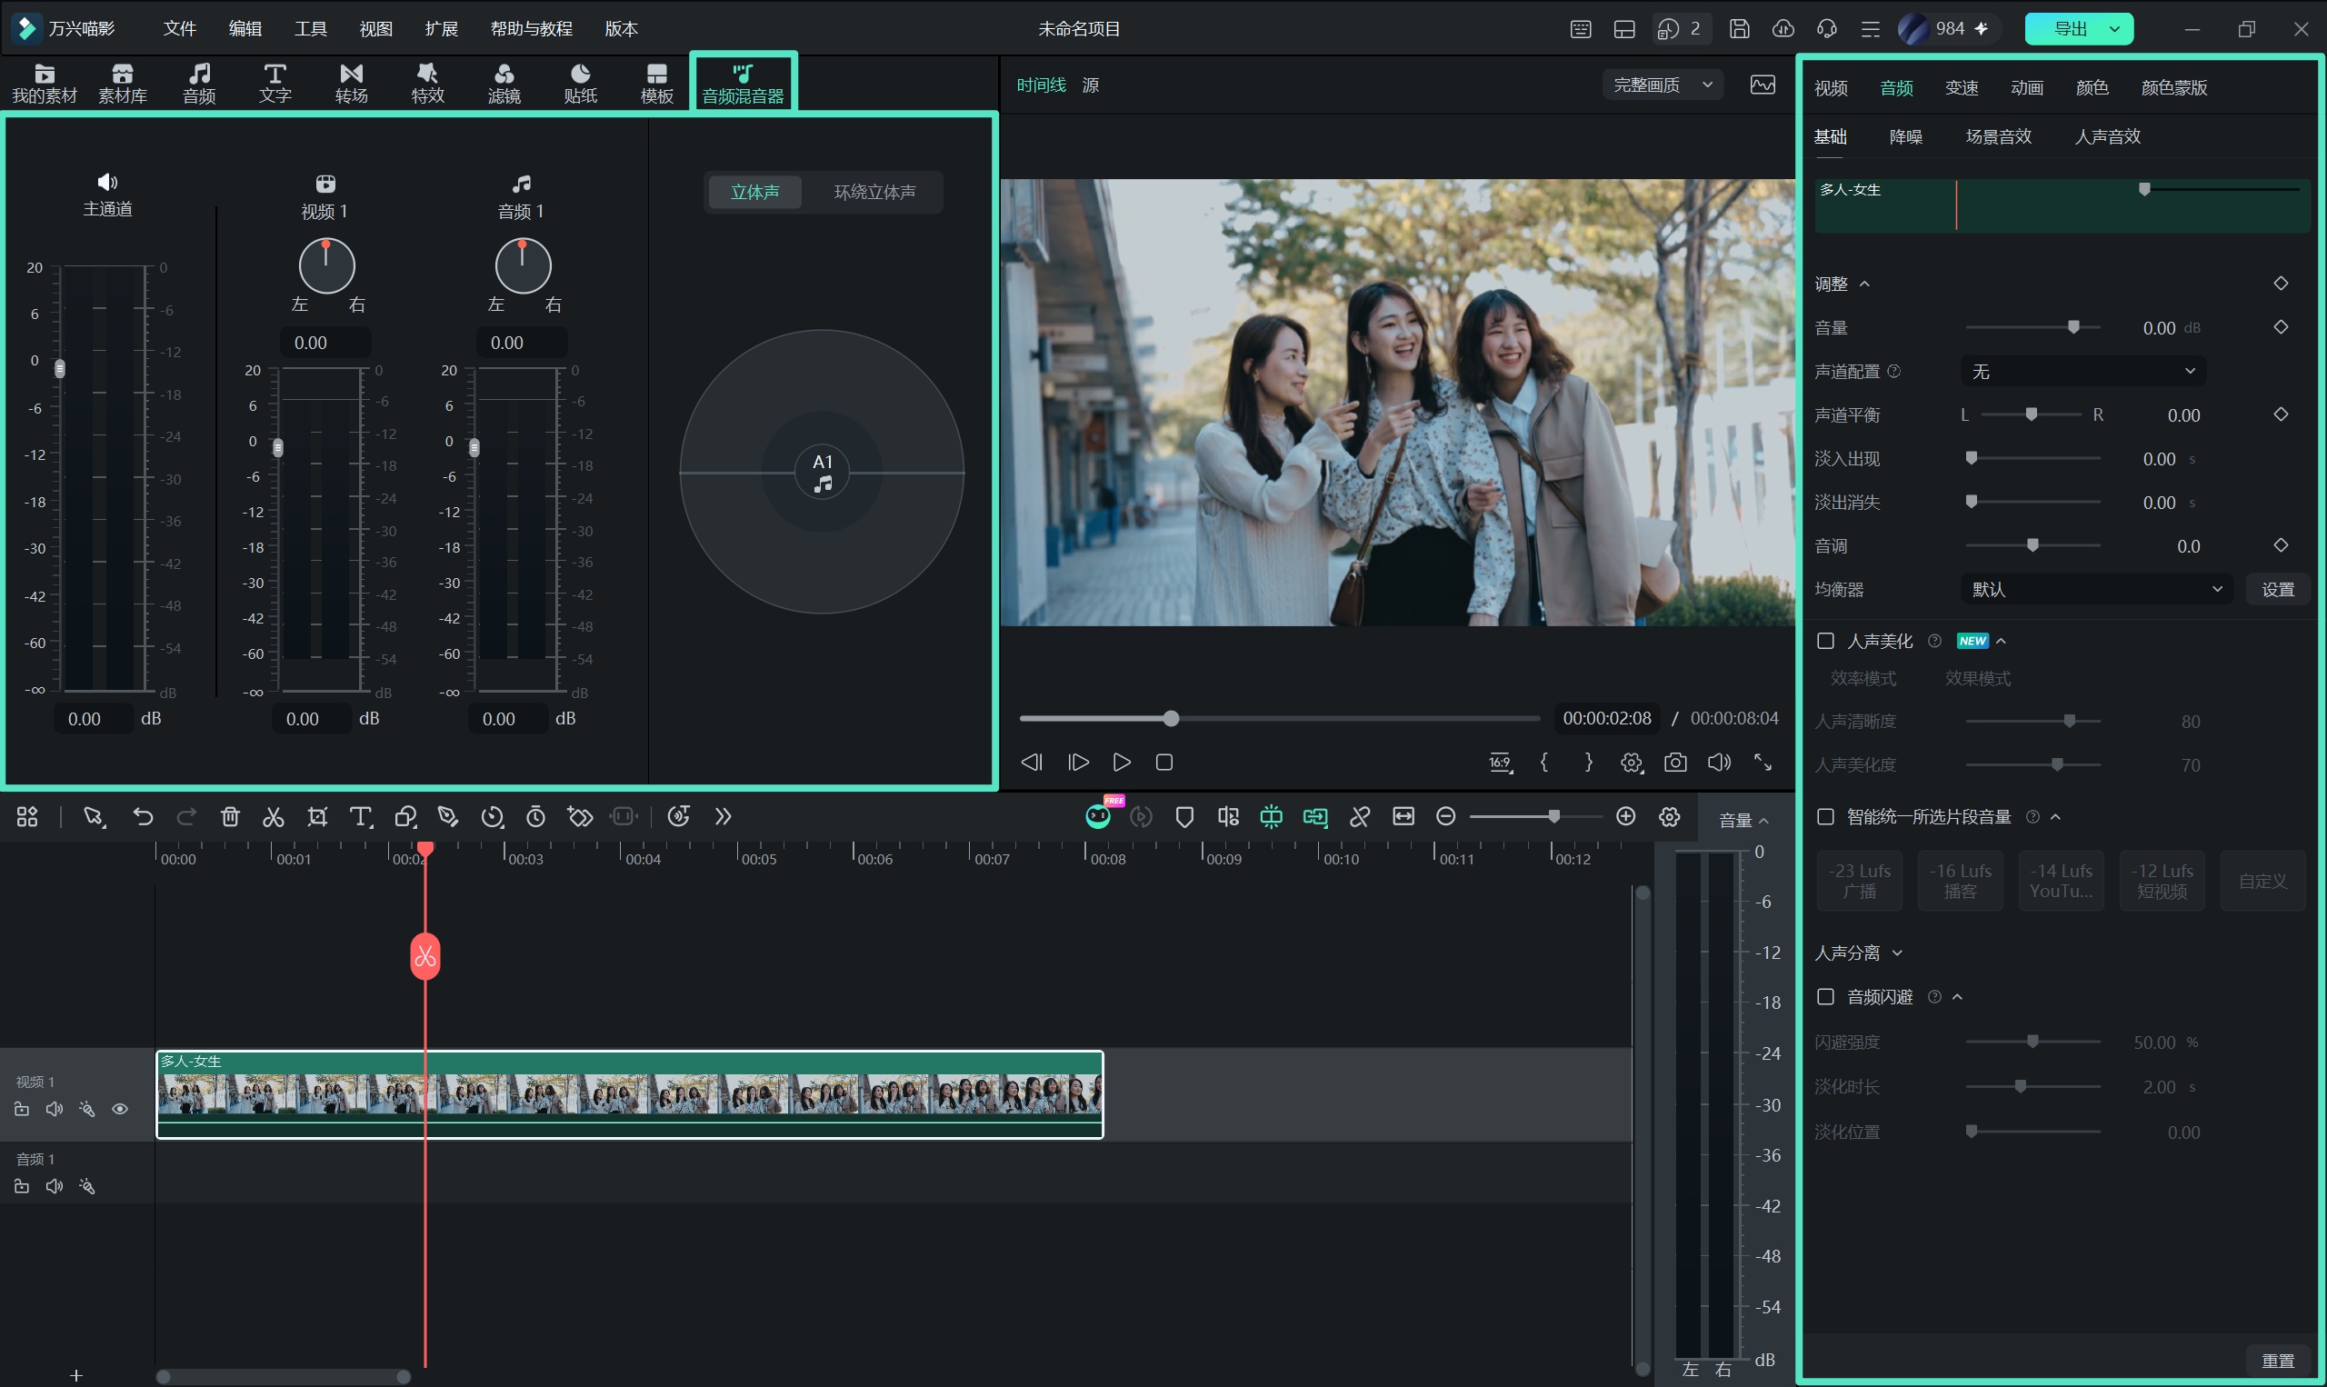Open the 均衡器 dropdown showing 默认

click(x=2096, y=589)
